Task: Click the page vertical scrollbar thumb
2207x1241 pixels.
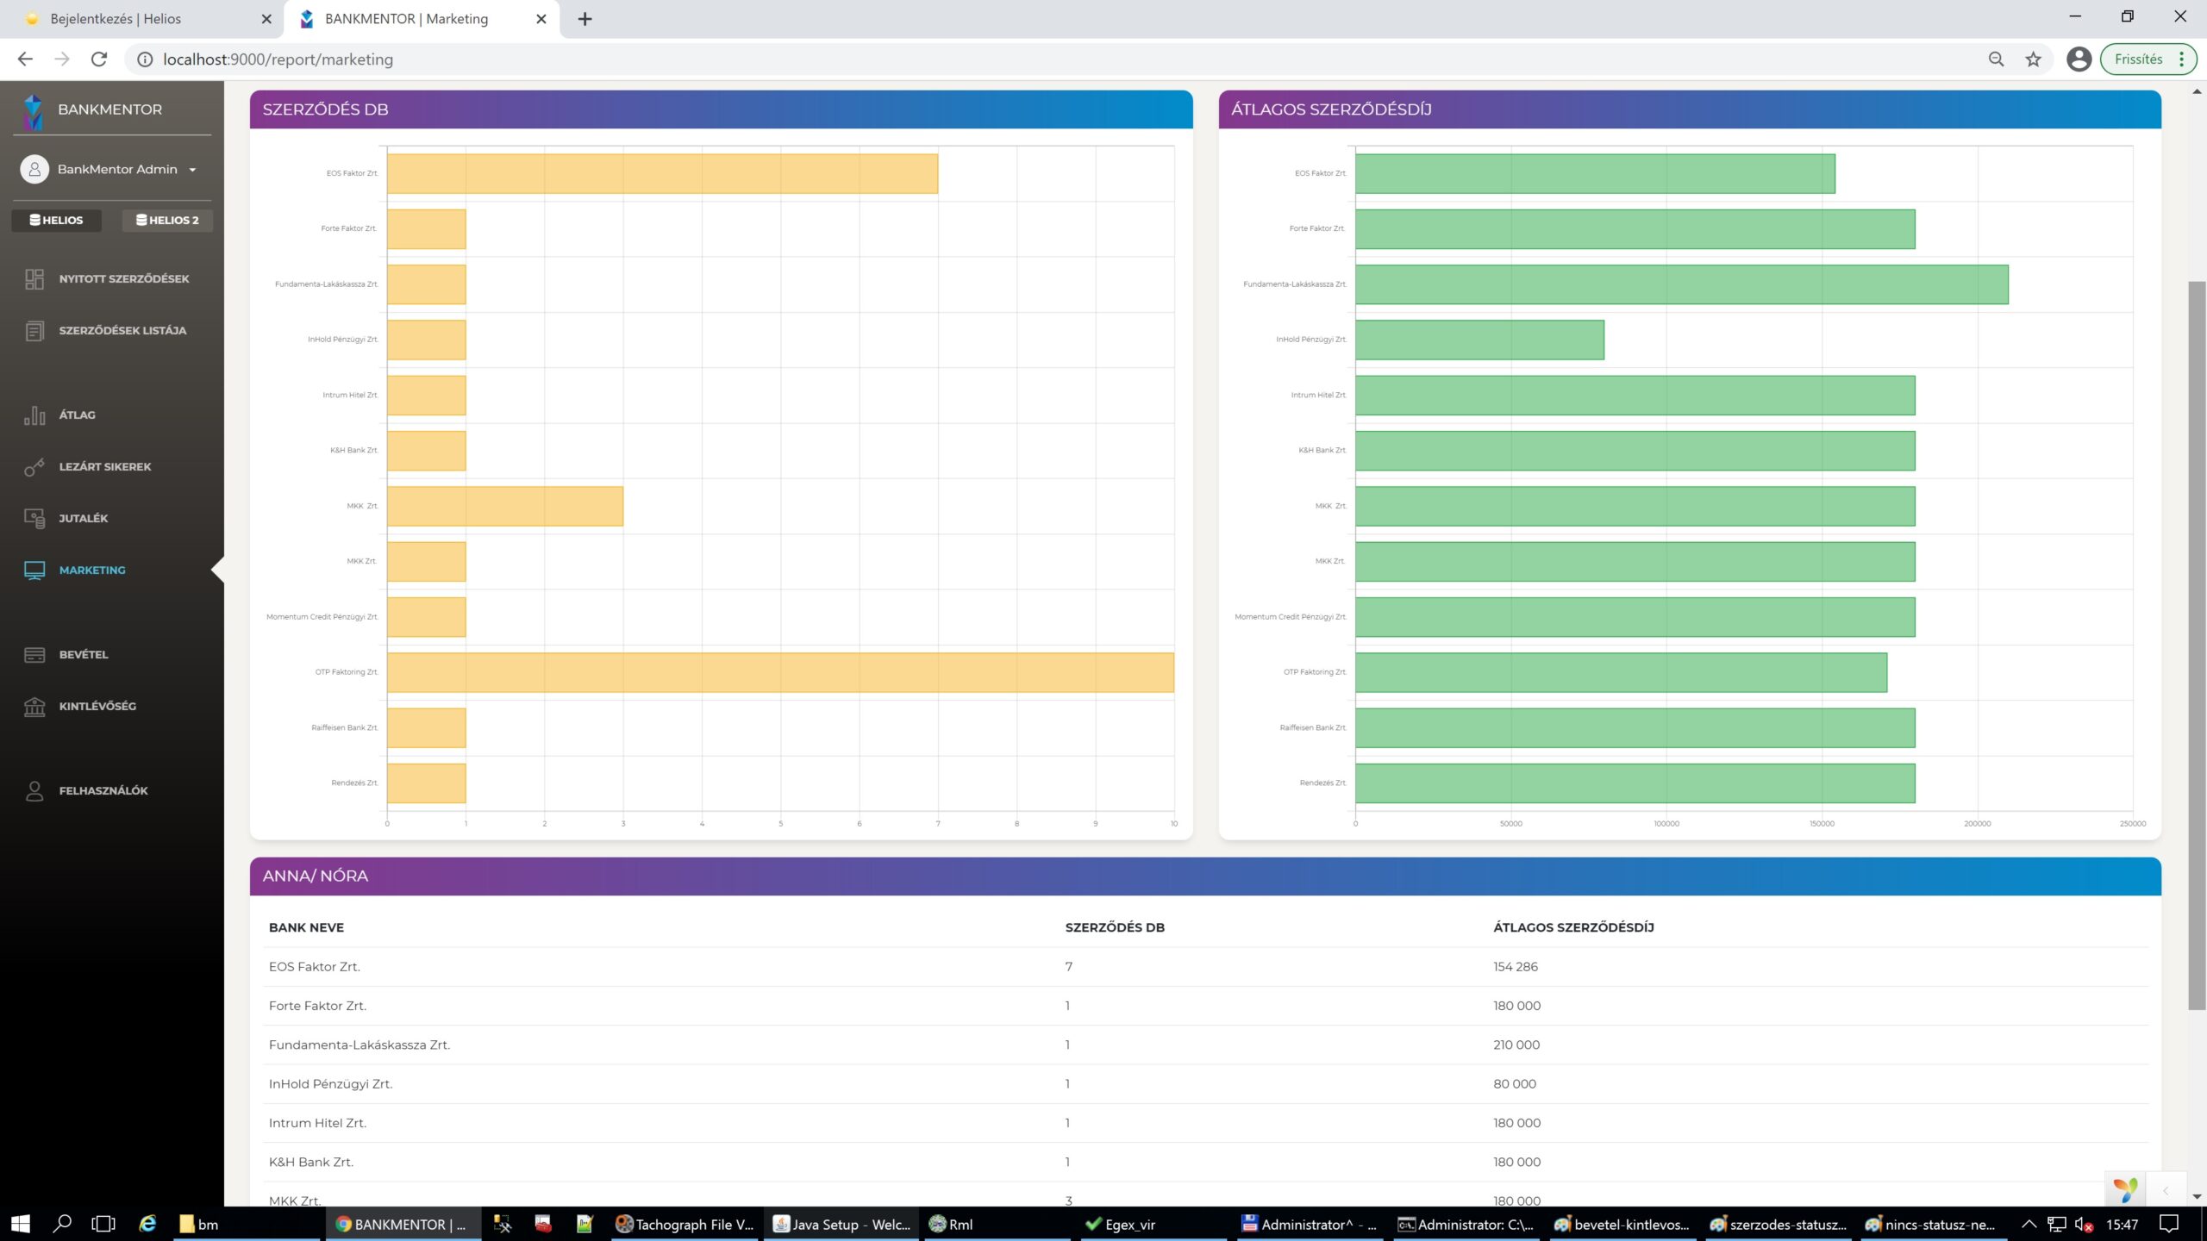Action: point(2197,645)
